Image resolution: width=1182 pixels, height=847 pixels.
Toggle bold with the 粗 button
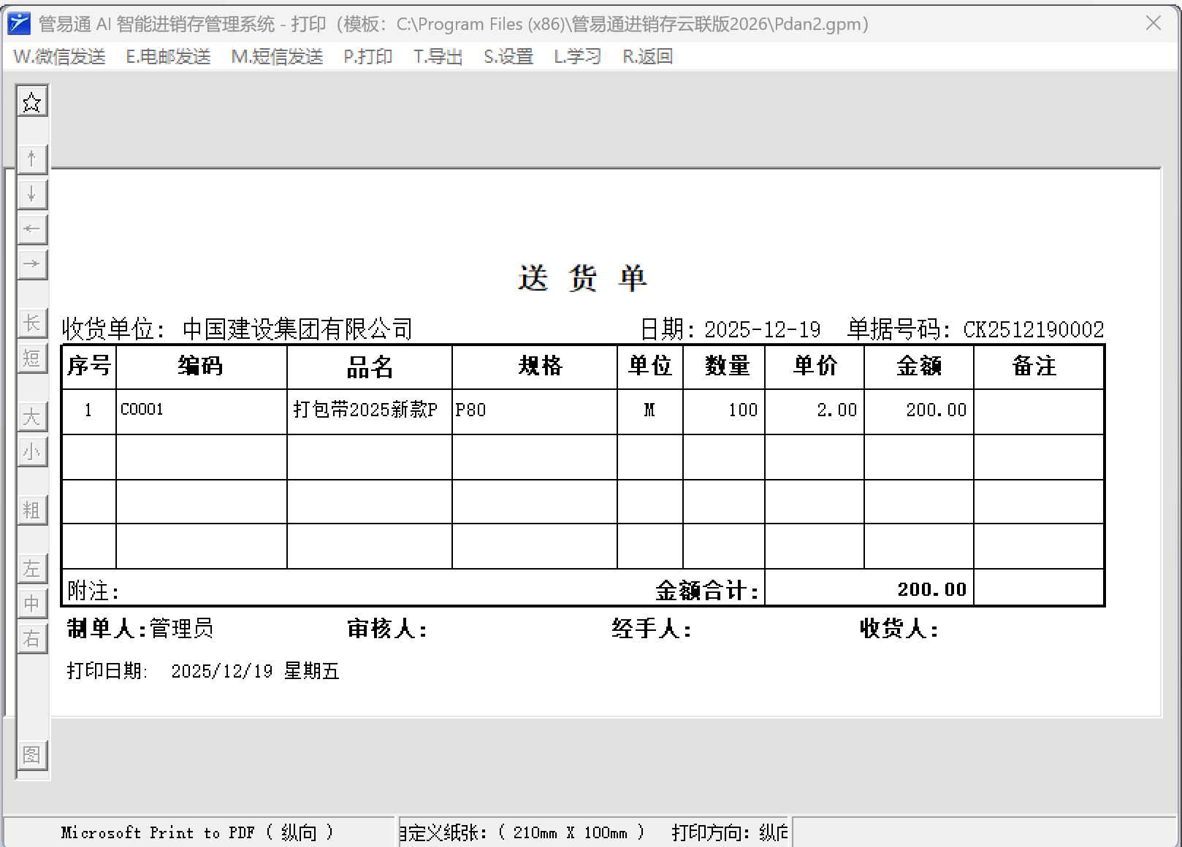(x=31, y=510)
